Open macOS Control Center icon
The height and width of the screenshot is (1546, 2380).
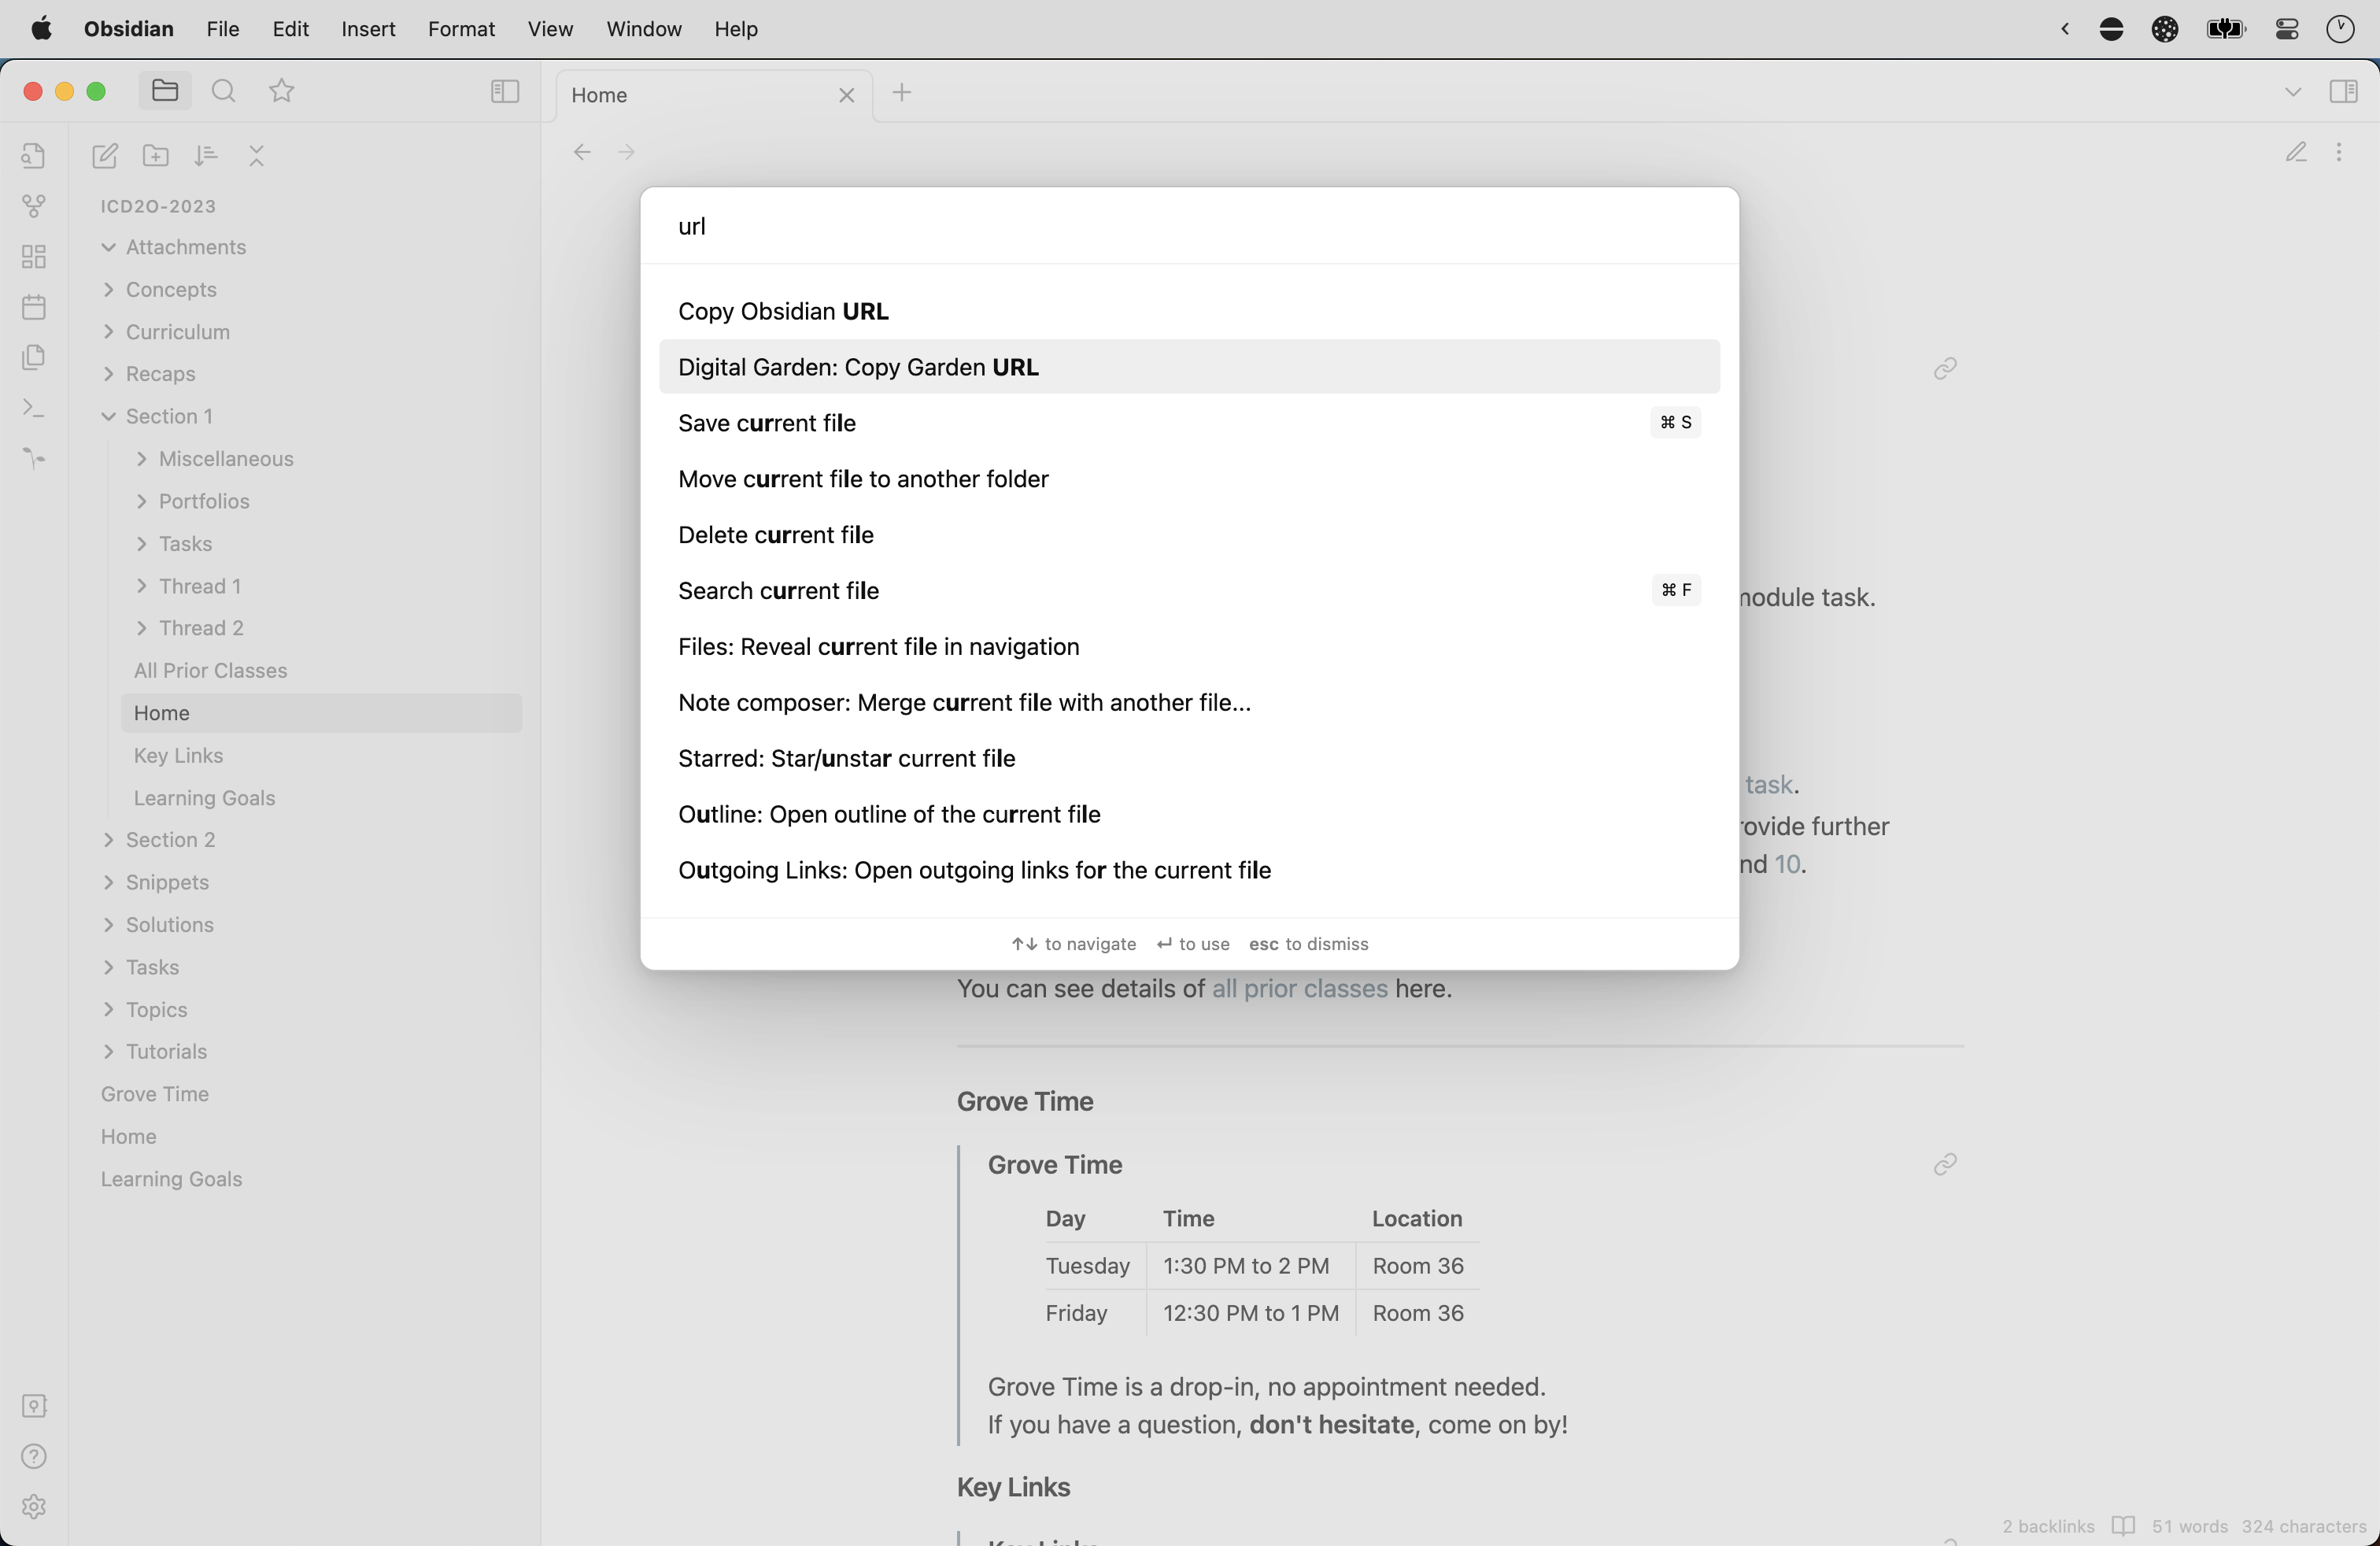pos(2287,29)
